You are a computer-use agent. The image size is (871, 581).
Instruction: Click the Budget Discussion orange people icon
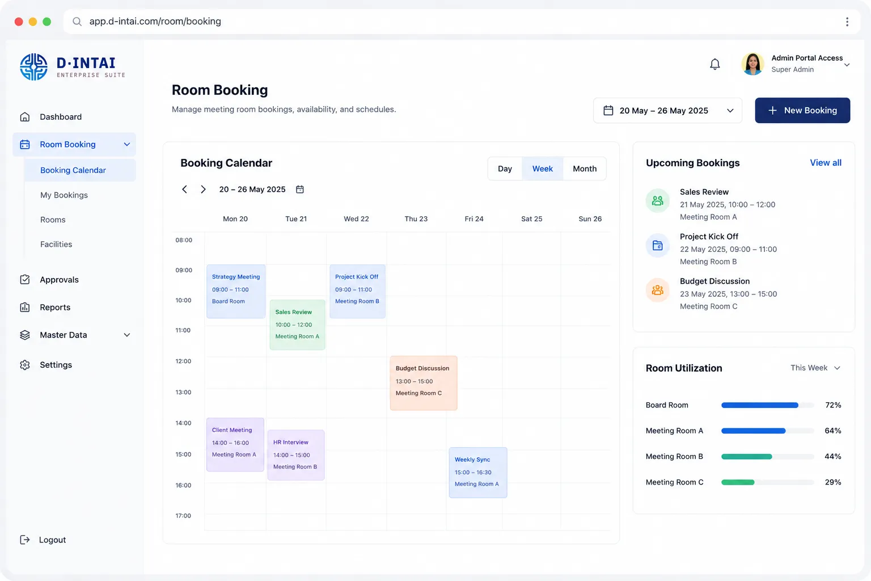click(x=658, y=290)
